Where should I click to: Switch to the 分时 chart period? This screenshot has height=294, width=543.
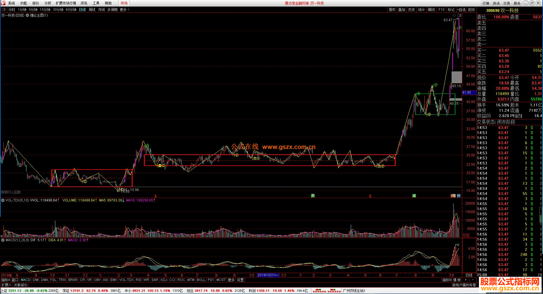12,10
